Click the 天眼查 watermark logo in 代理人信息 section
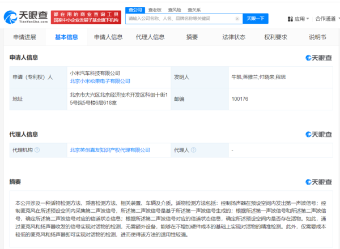The height and width of the screenshot is (249, 340). pos(319,135)
